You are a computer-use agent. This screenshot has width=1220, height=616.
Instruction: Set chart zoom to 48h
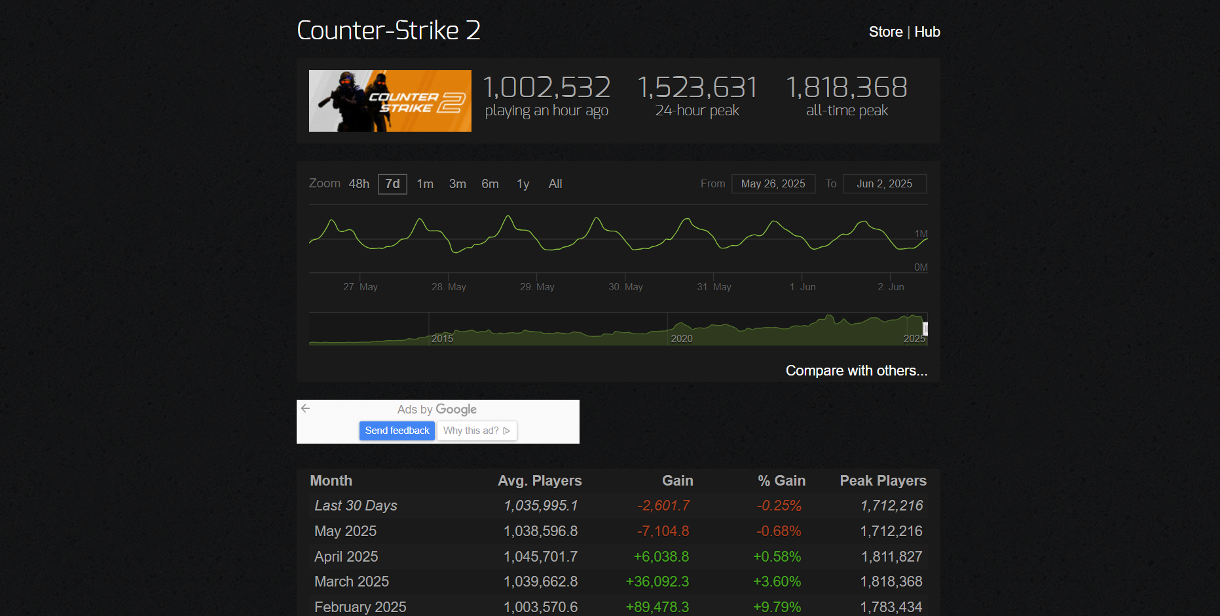(359, 184)
